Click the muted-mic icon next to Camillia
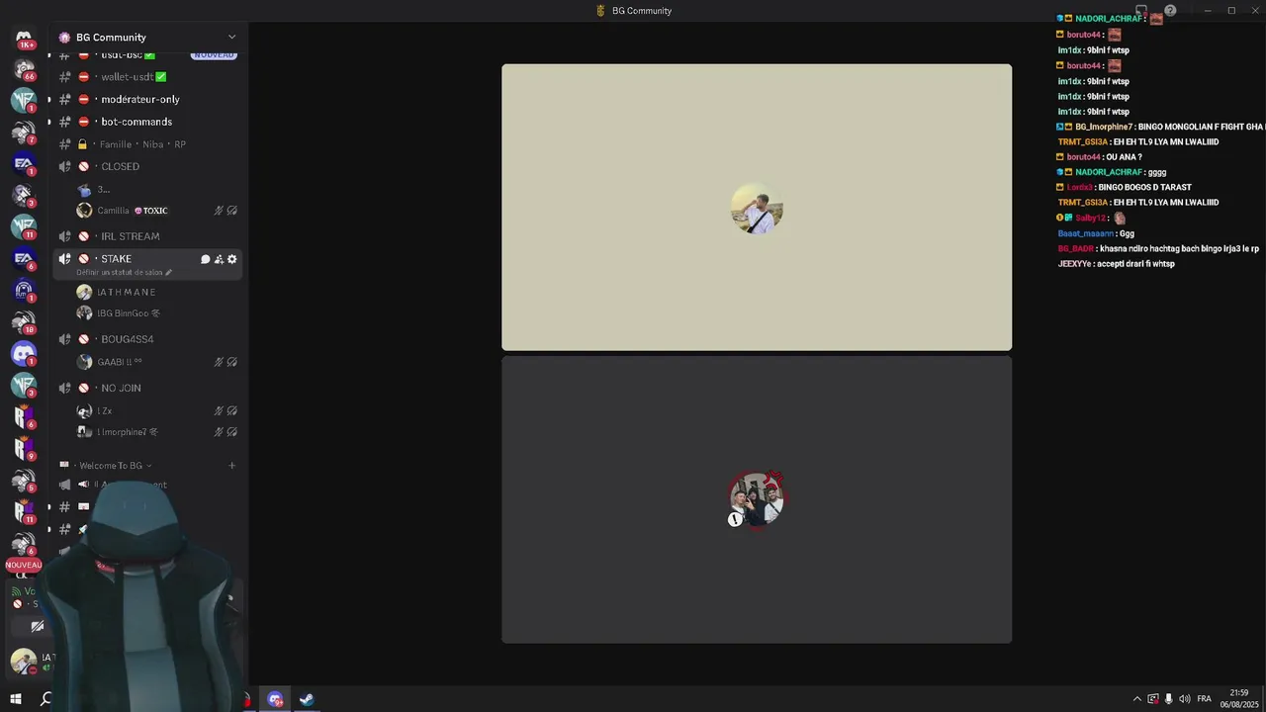Image resolution: width=1266 pixels, height=712 pixels. pyautogui.click(x=219, y=211)
